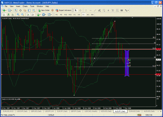Switch chart to Bar Chart mode
This screenshot has width=163, height=117.
[4, 15]
